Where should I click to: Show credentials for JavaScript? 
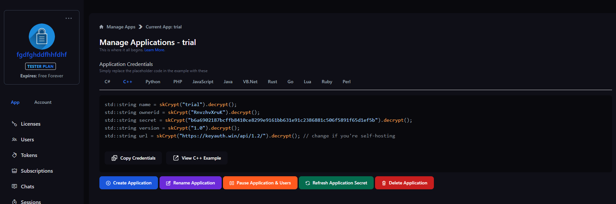pyautogui.click(x=203, y=82)
